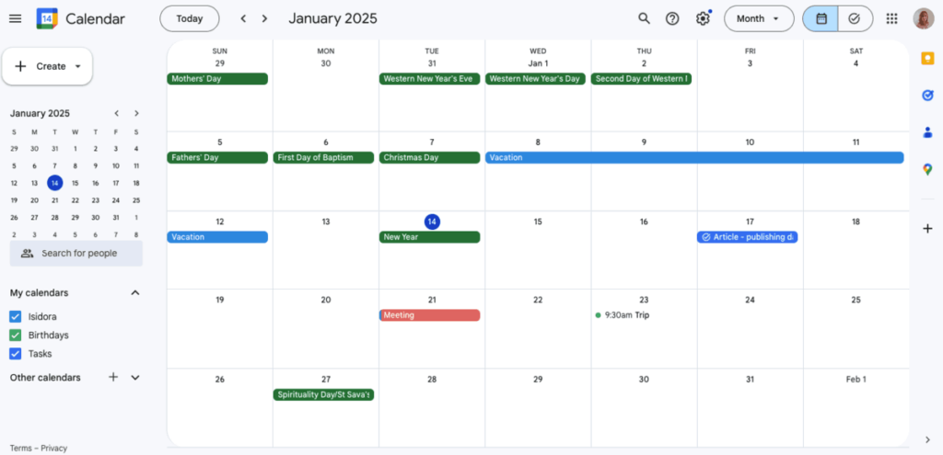Image resolution: width=943 pixels, height=455 pixels.
Task: Click day number 20 in main grid
Action: [326, 301]
